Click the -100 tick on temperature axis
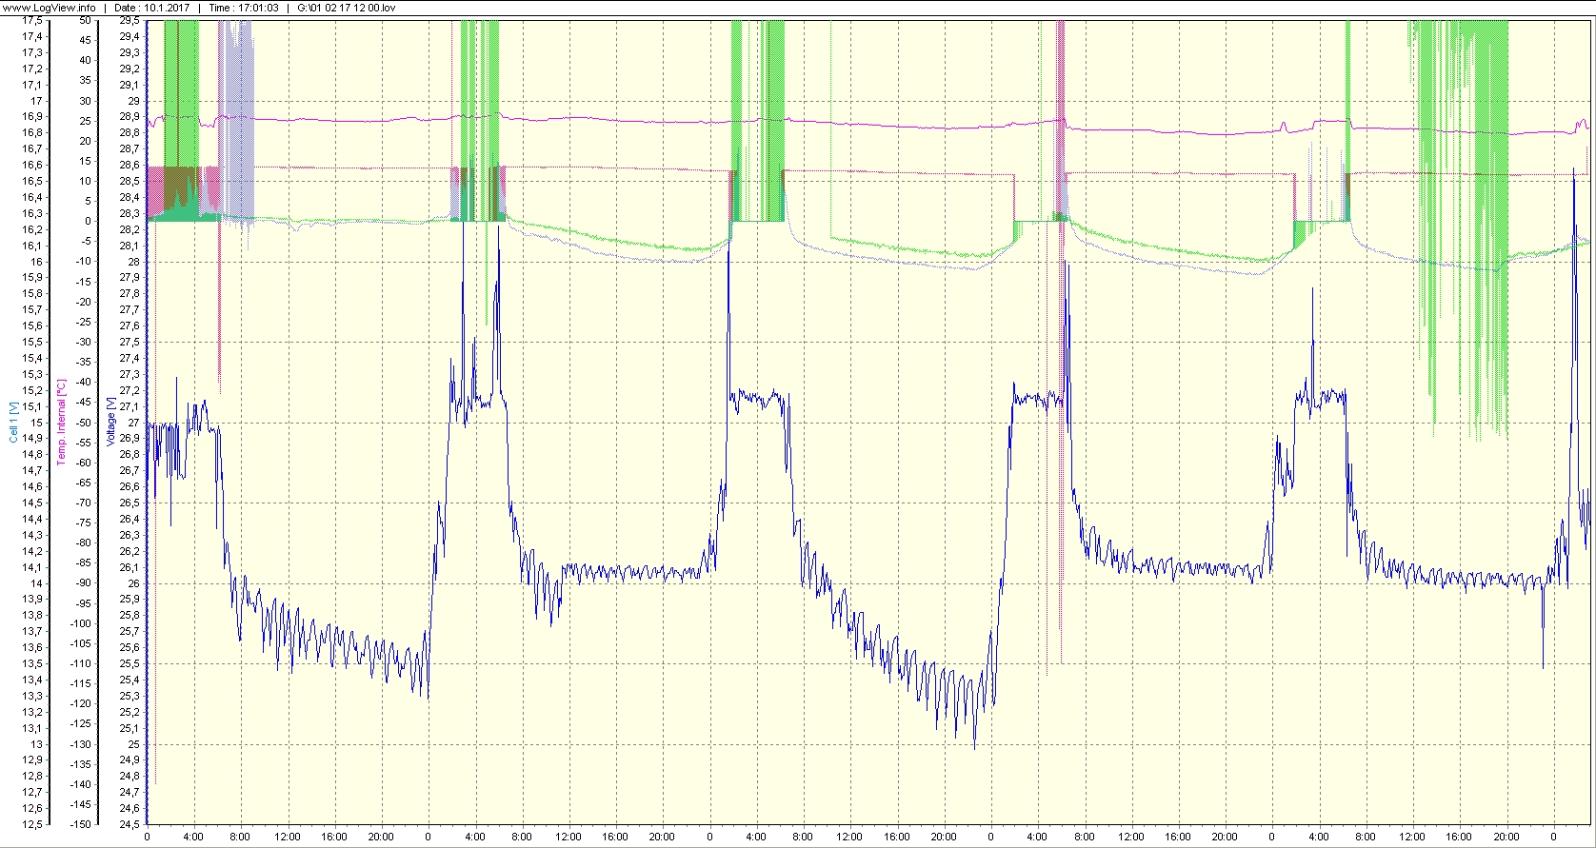 (82, 623)
